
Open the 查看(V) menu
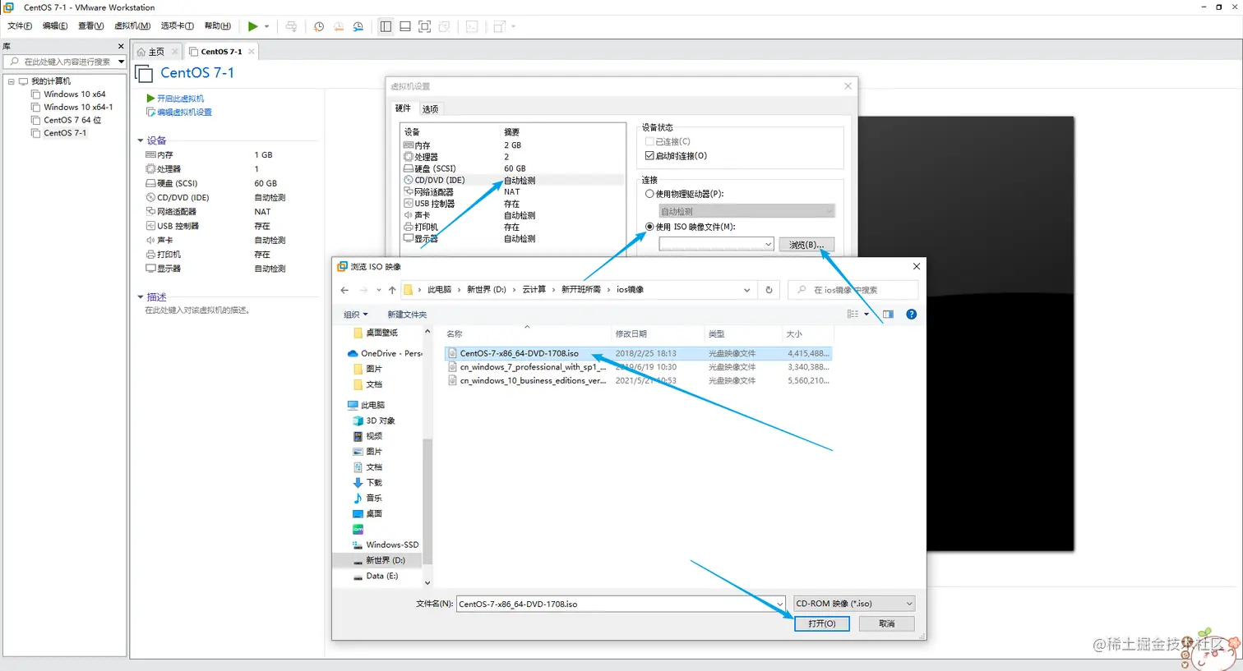[x=90, y=26]
